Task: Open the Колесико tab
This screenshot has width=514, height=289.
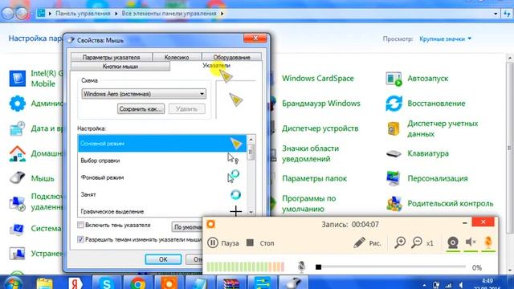Action: point(177,57)
